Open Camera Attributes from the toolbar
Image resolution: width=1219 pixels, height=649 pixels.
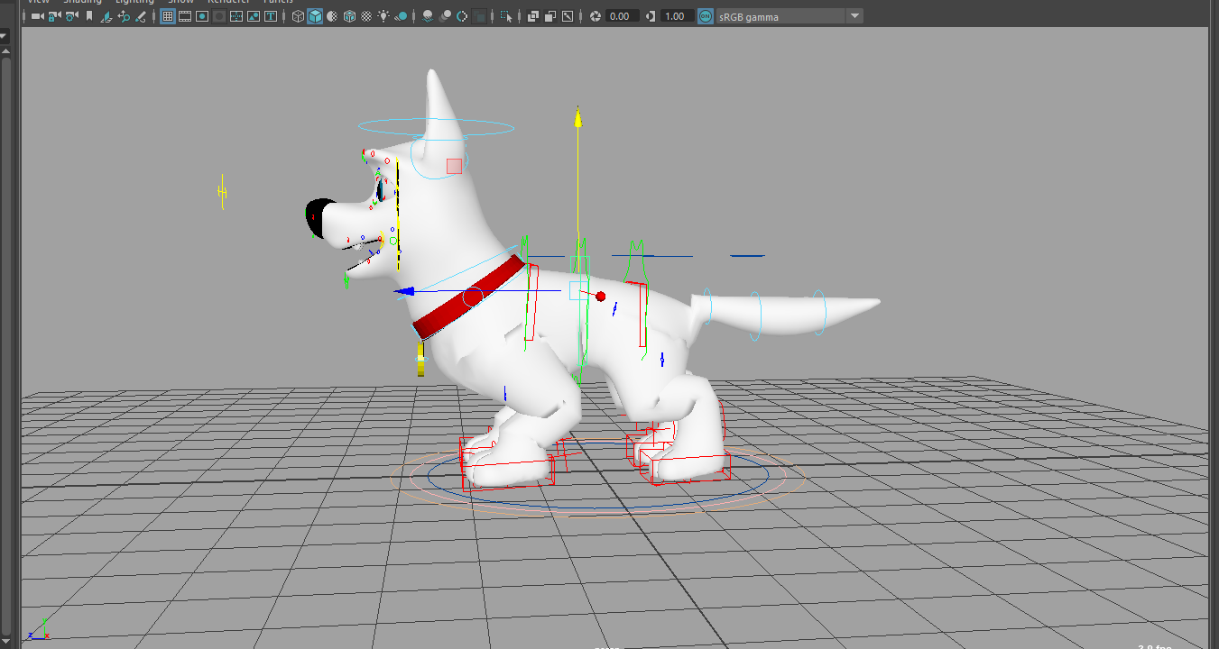pyautogui.click(x=71, y=16)
